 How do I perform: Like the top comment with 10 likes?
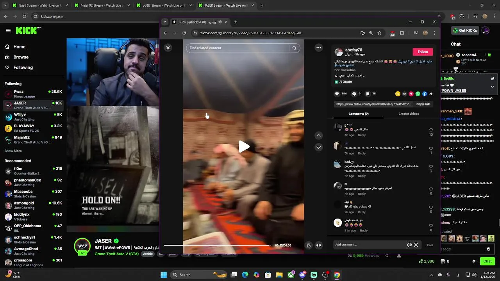click(x=431, y=130)
